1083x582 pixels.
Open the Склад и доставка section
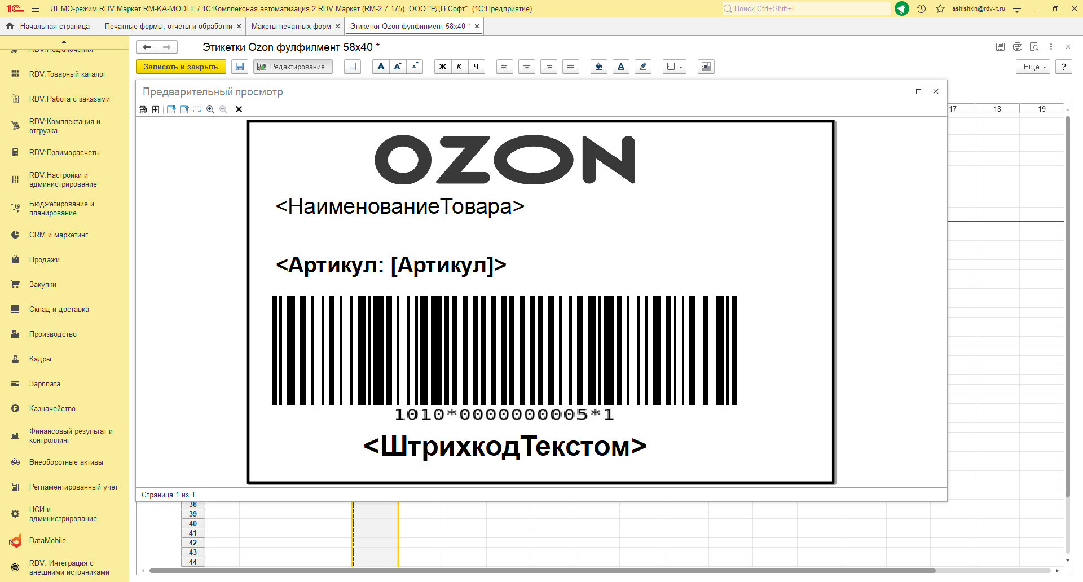pyautogui.click(x=64, y=309)
